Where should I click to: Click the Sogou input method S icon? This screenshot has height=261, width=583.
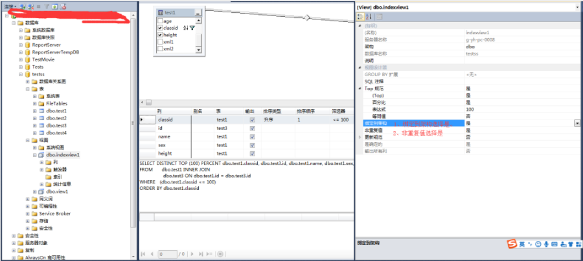tap(513, 244)
